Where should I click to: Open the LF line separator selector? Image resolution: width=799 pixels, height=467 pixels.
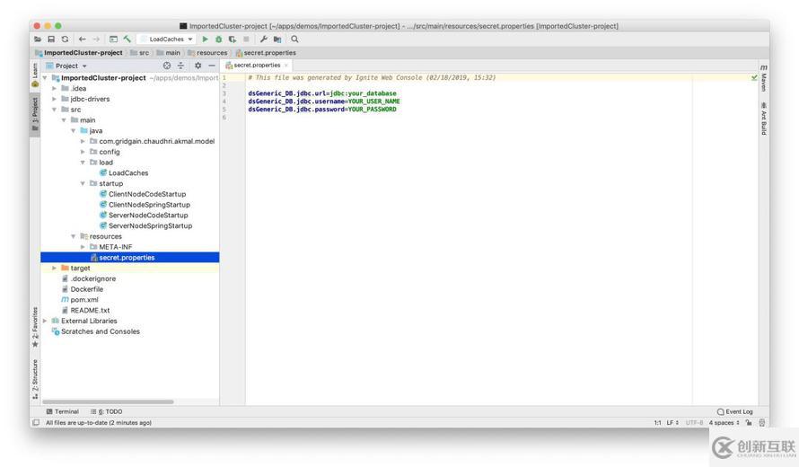[x=672, y=423]
